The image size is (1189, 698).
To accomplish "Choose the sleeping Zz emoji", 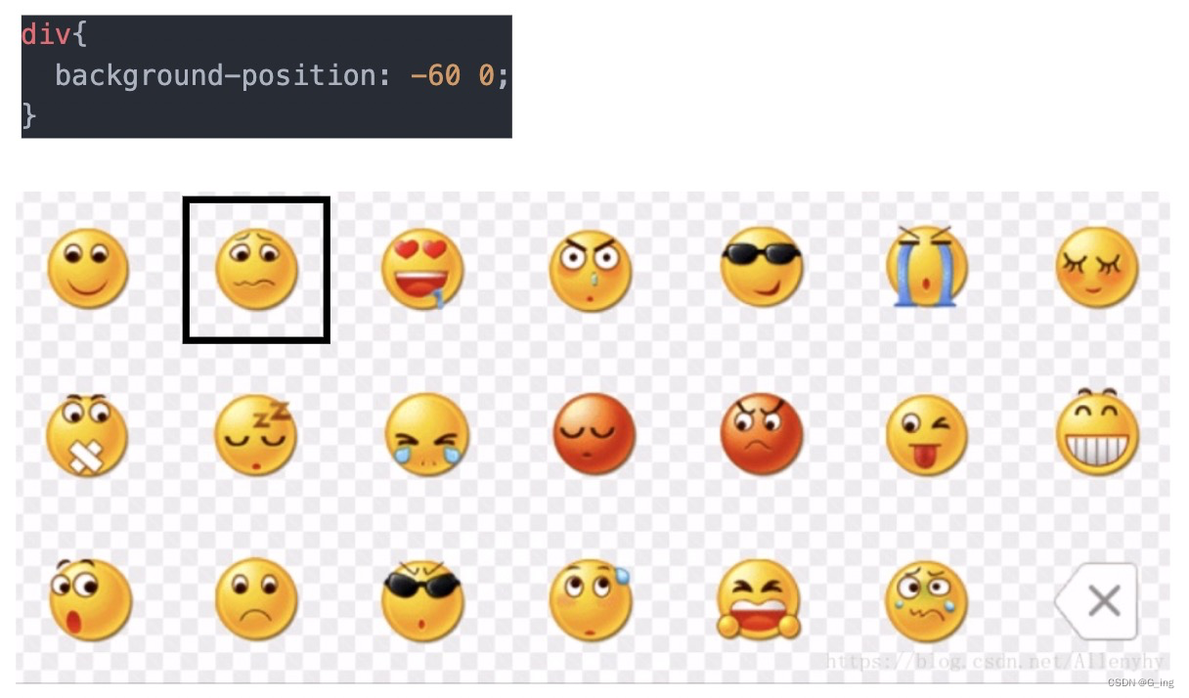I will [x=255, y=435].
